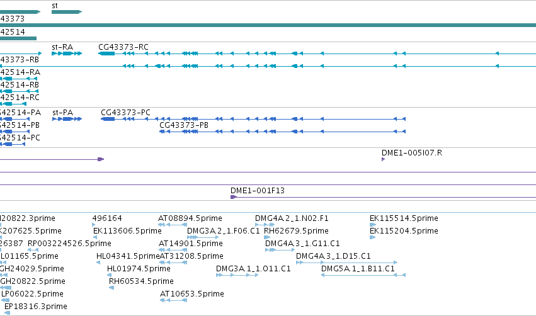Click the st-RA transcript glyph
Image resolution: width=536 pixels, height=316 pixels.
(x=67, y=54)
